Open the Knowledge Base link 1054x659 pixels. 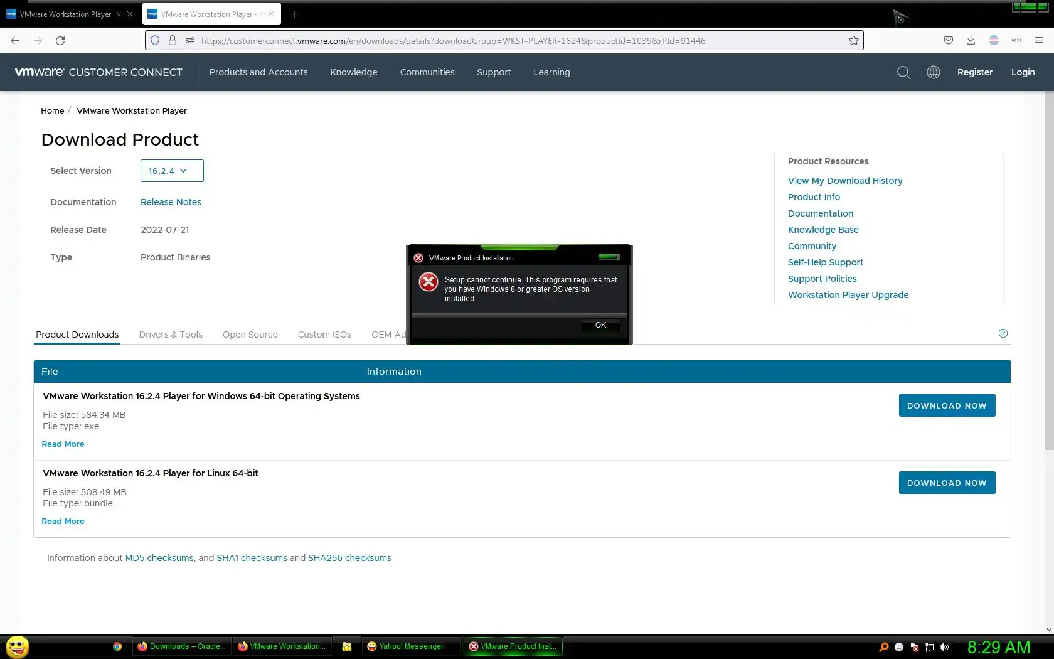[x=823, y=230]
